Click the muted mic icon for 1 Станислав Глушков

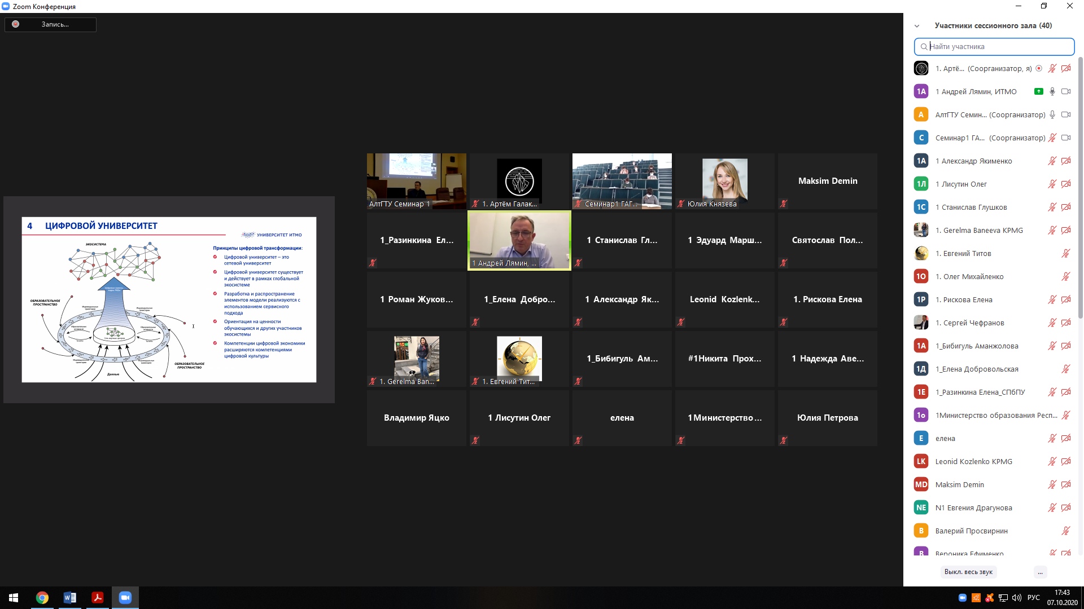[x=1052, y=207]
